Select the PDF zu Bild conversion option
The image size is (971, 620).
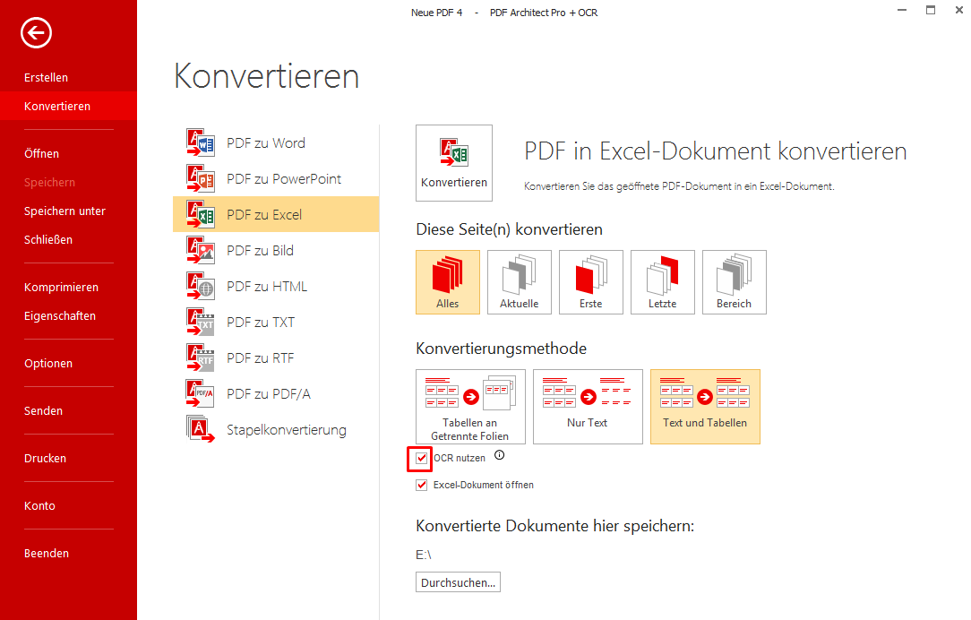pyautogui.click(x=276, y=251)
